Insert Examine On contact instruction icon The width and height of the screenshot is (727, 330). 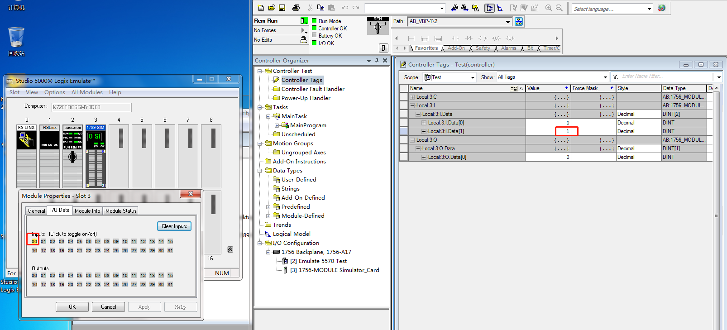(x=455, y=38)
